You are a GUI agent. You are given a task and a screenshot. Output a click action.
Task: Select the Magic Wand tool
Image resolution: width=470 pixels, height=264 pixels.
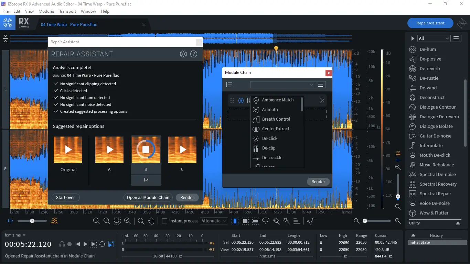pyautogui.click(x=286, y=221)
